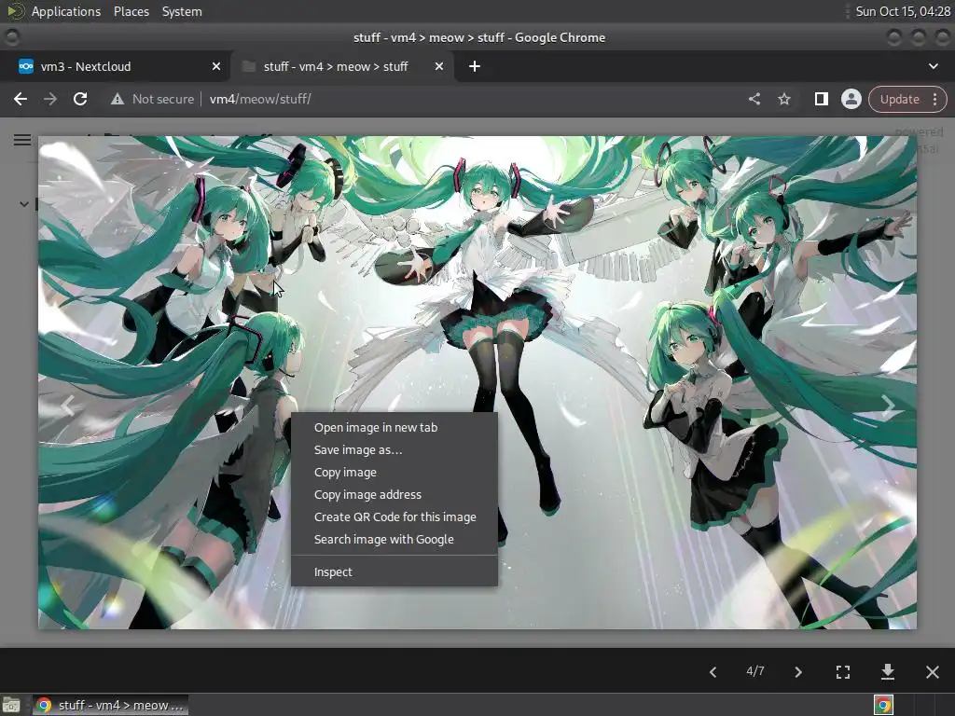Open the Applications menu
This screenshot has height=716, width=955.
tap(66, 11)
